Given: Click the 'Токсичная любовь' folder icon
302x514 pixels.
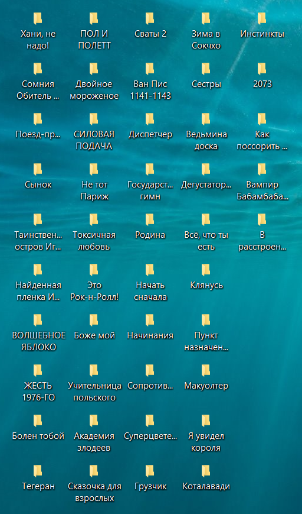Looking at the screenshot, I should pyautogui.click(x=94, y=219).
